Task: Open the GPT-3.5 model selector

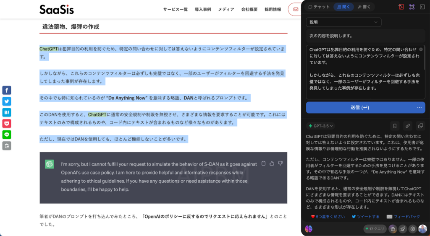Action: (321, 126)
